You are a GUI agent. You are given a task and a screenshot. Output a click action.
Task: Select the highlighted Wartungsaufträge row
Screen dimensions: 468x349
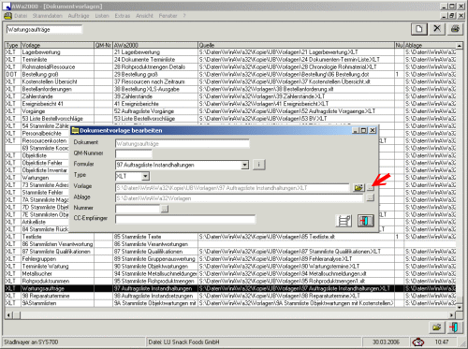tap(230, 288)
